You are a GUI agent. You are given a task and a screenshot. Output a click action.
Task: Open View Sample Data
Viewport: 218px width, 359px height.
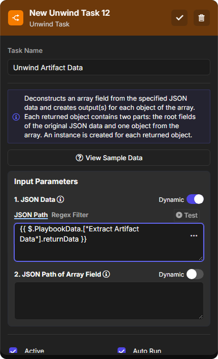(109, 158)
